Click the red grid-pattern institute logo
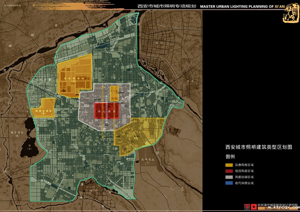Screen dimensions: 300x212 (x=247, y=206)
